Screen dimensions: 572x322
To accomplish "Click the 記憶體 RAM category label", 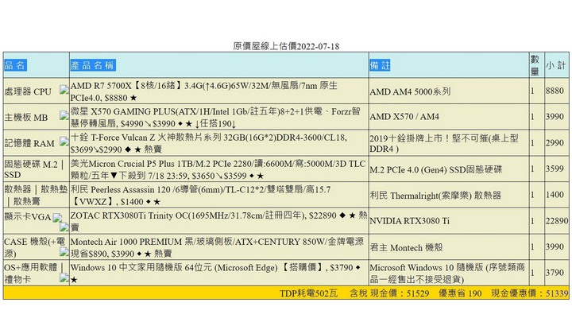I will point(29,143).
